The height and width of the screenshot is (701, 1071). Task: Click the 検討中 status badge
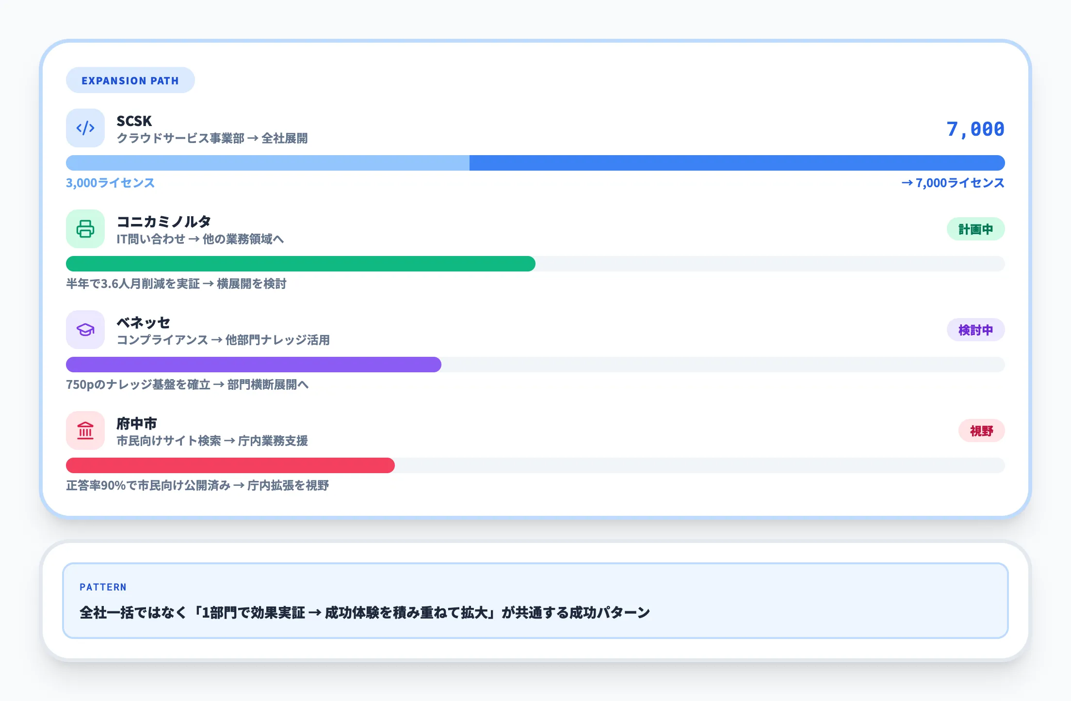[x=975, y=330]
